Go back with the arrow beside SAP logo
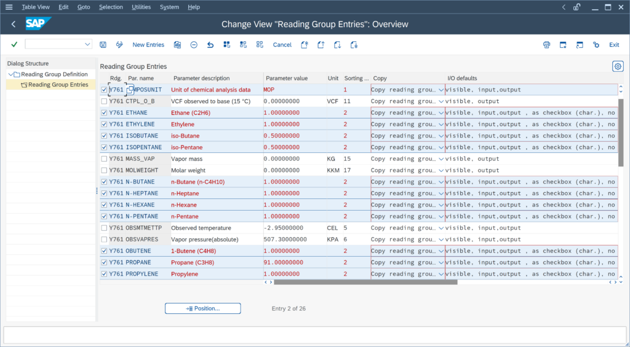The image size is (630, 347). (14, 24)
